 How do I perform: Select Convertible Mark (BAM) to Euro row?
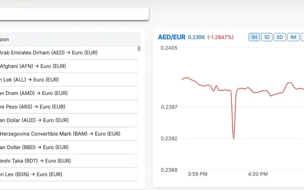[x=59, y=134]
